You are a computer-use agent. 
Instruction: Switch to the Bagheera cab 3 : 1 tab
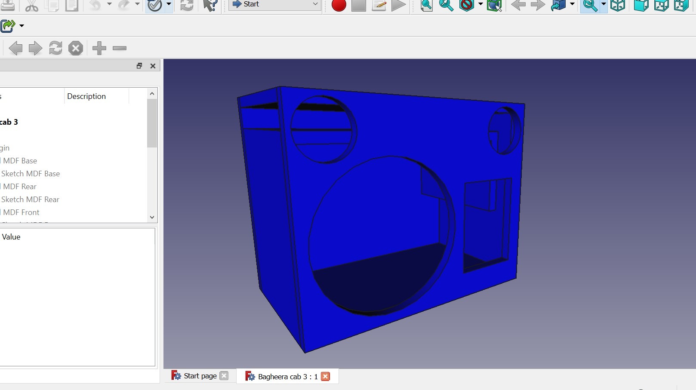point(288,377)
